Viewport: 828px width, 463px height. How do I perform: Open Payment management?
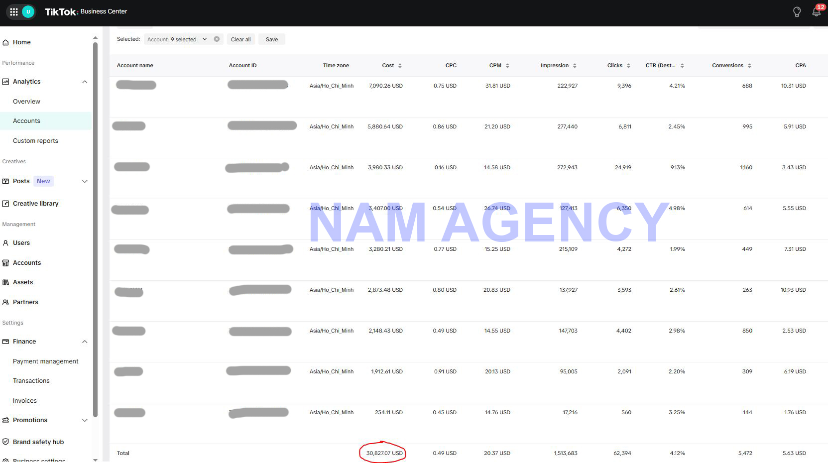tap(46, 361)
